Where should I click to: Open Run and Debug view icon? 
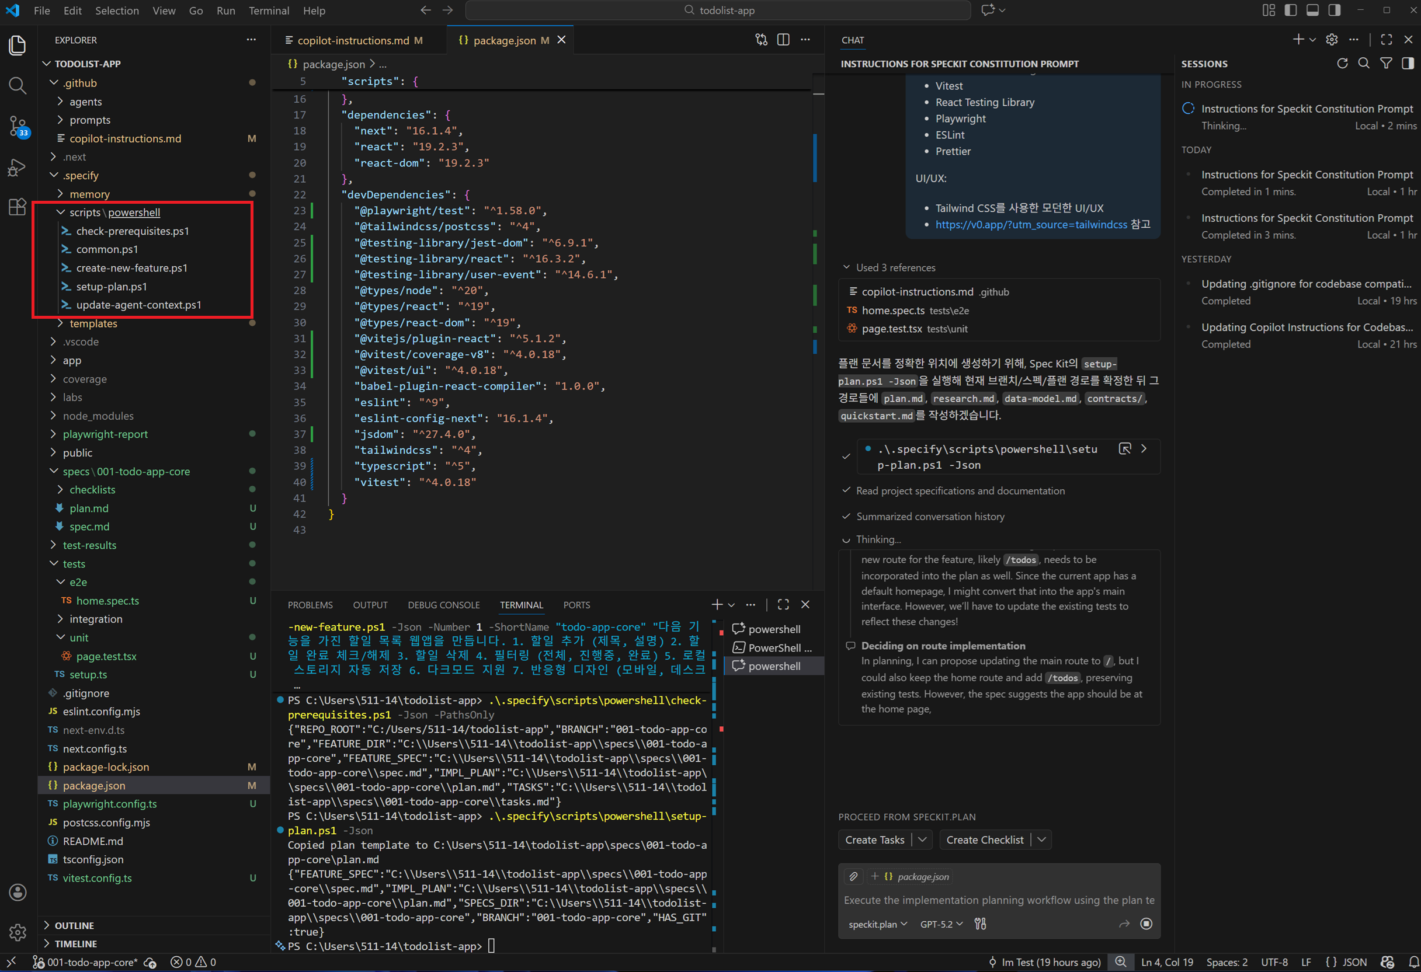tap(18, 167)
